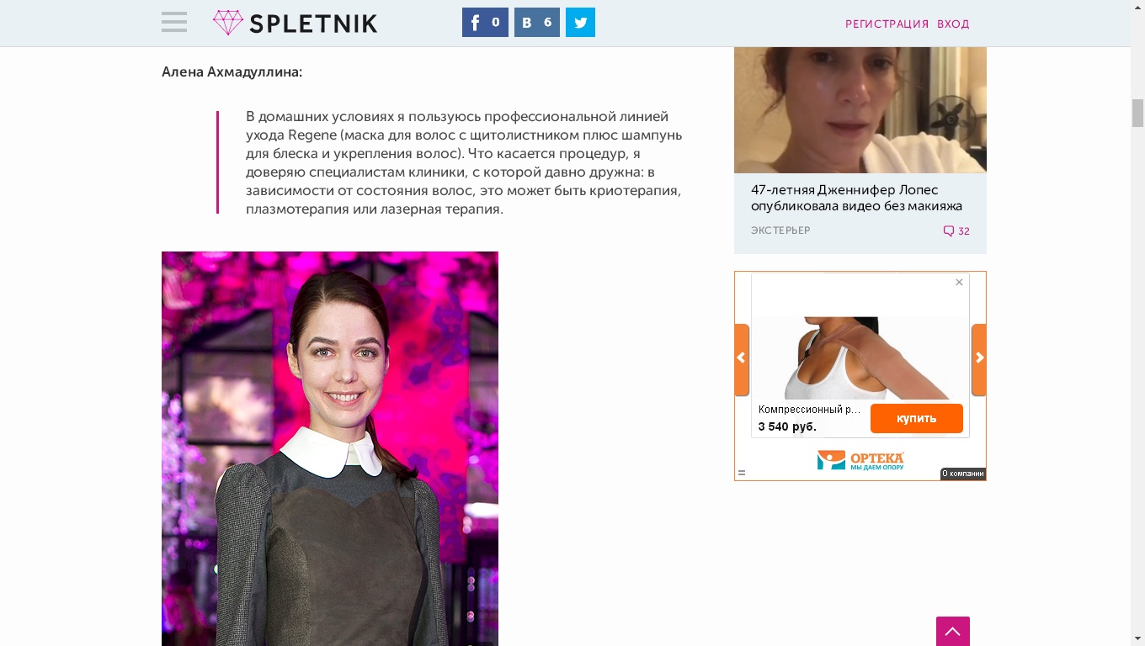Click the orange Купить button
The width and height of the screenshot is (1145, 646).
click(x=917, y=419)
